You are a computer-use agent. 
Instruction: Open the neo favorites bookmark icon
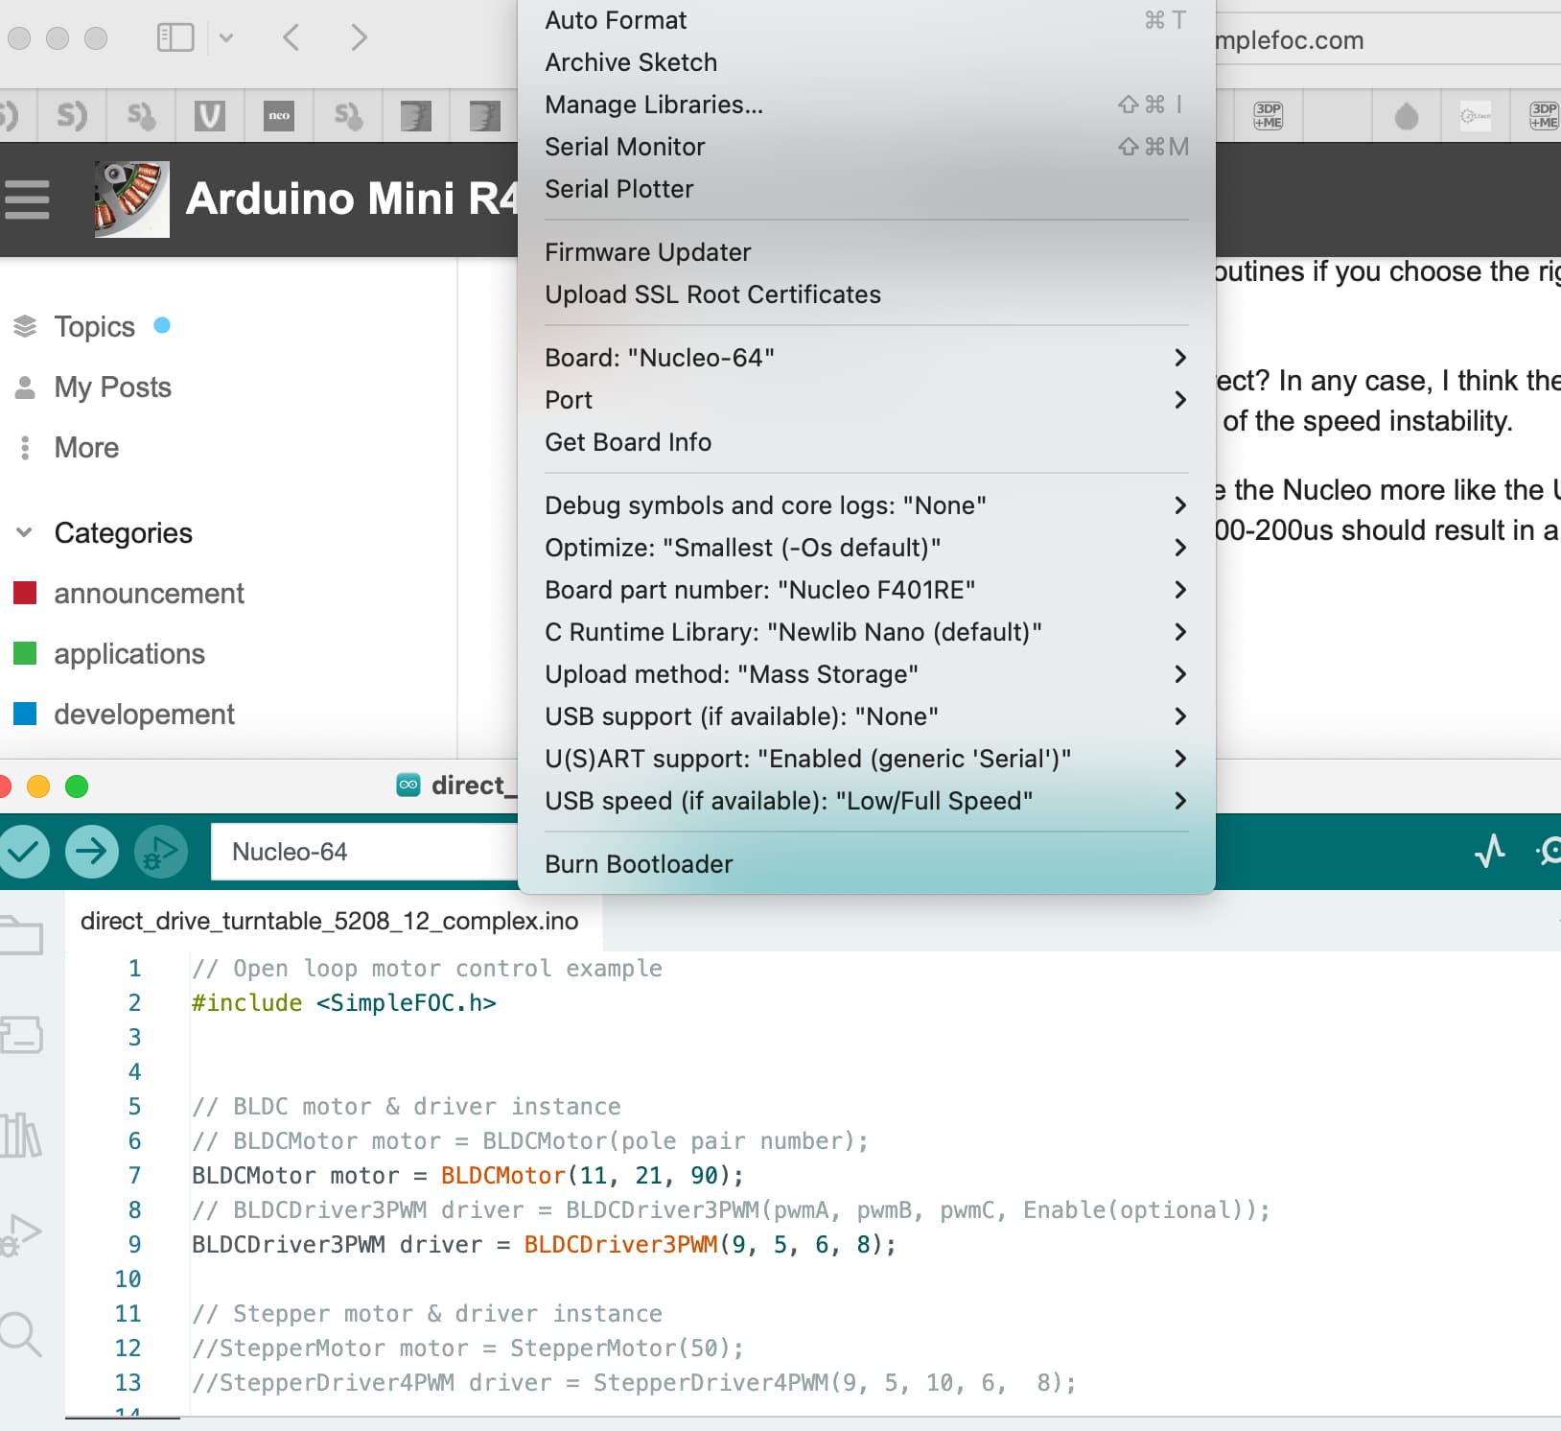278,116
